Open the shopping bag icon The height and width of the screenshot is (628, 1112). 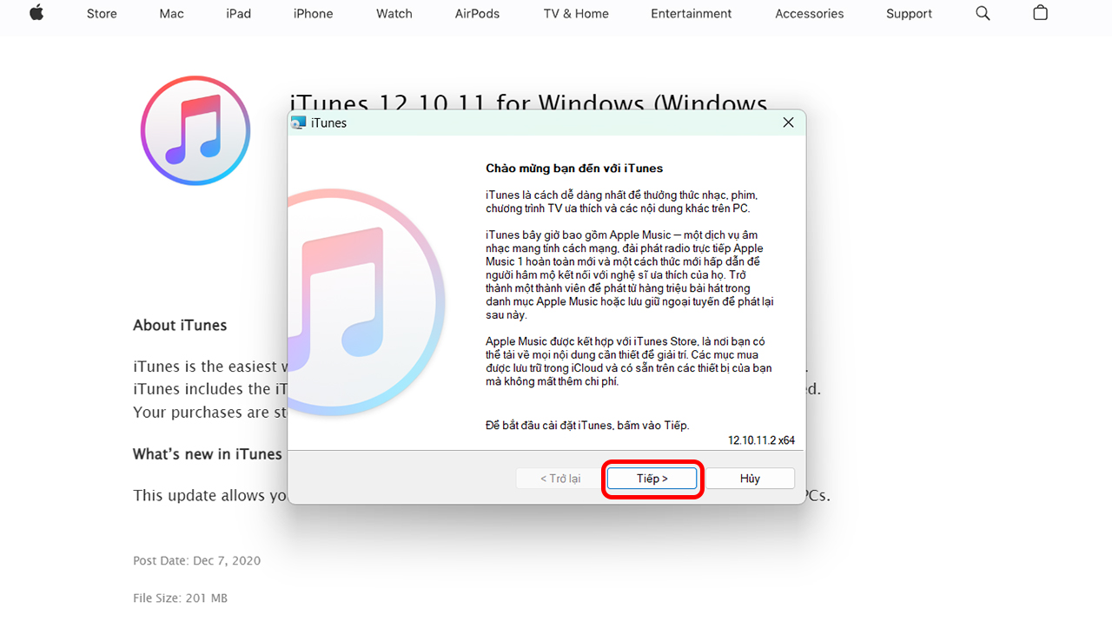point(1040,13)
